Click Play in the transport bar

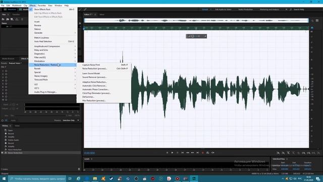[x=172, y=153]
